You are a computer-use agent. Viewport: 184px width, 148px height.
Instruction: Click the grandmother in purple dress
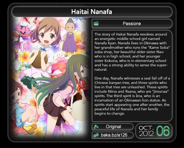pyautogui.click(x=70, y=37)
